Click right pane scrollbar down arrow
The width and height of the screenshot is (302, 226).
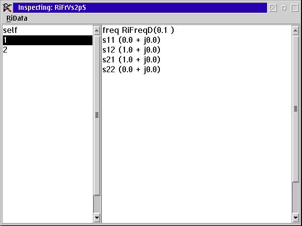296,218
